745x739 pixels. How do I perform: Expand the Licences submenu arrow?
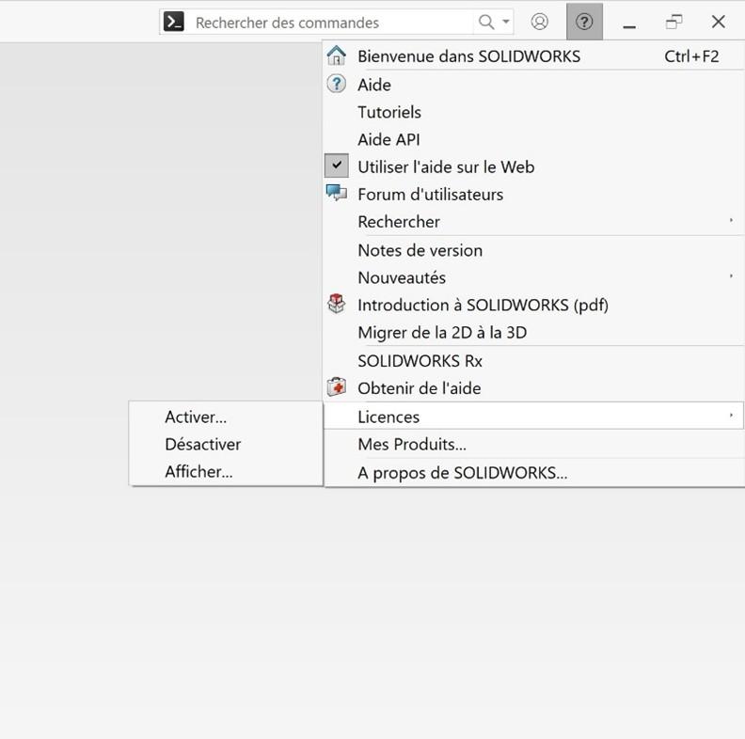(731, 416)
